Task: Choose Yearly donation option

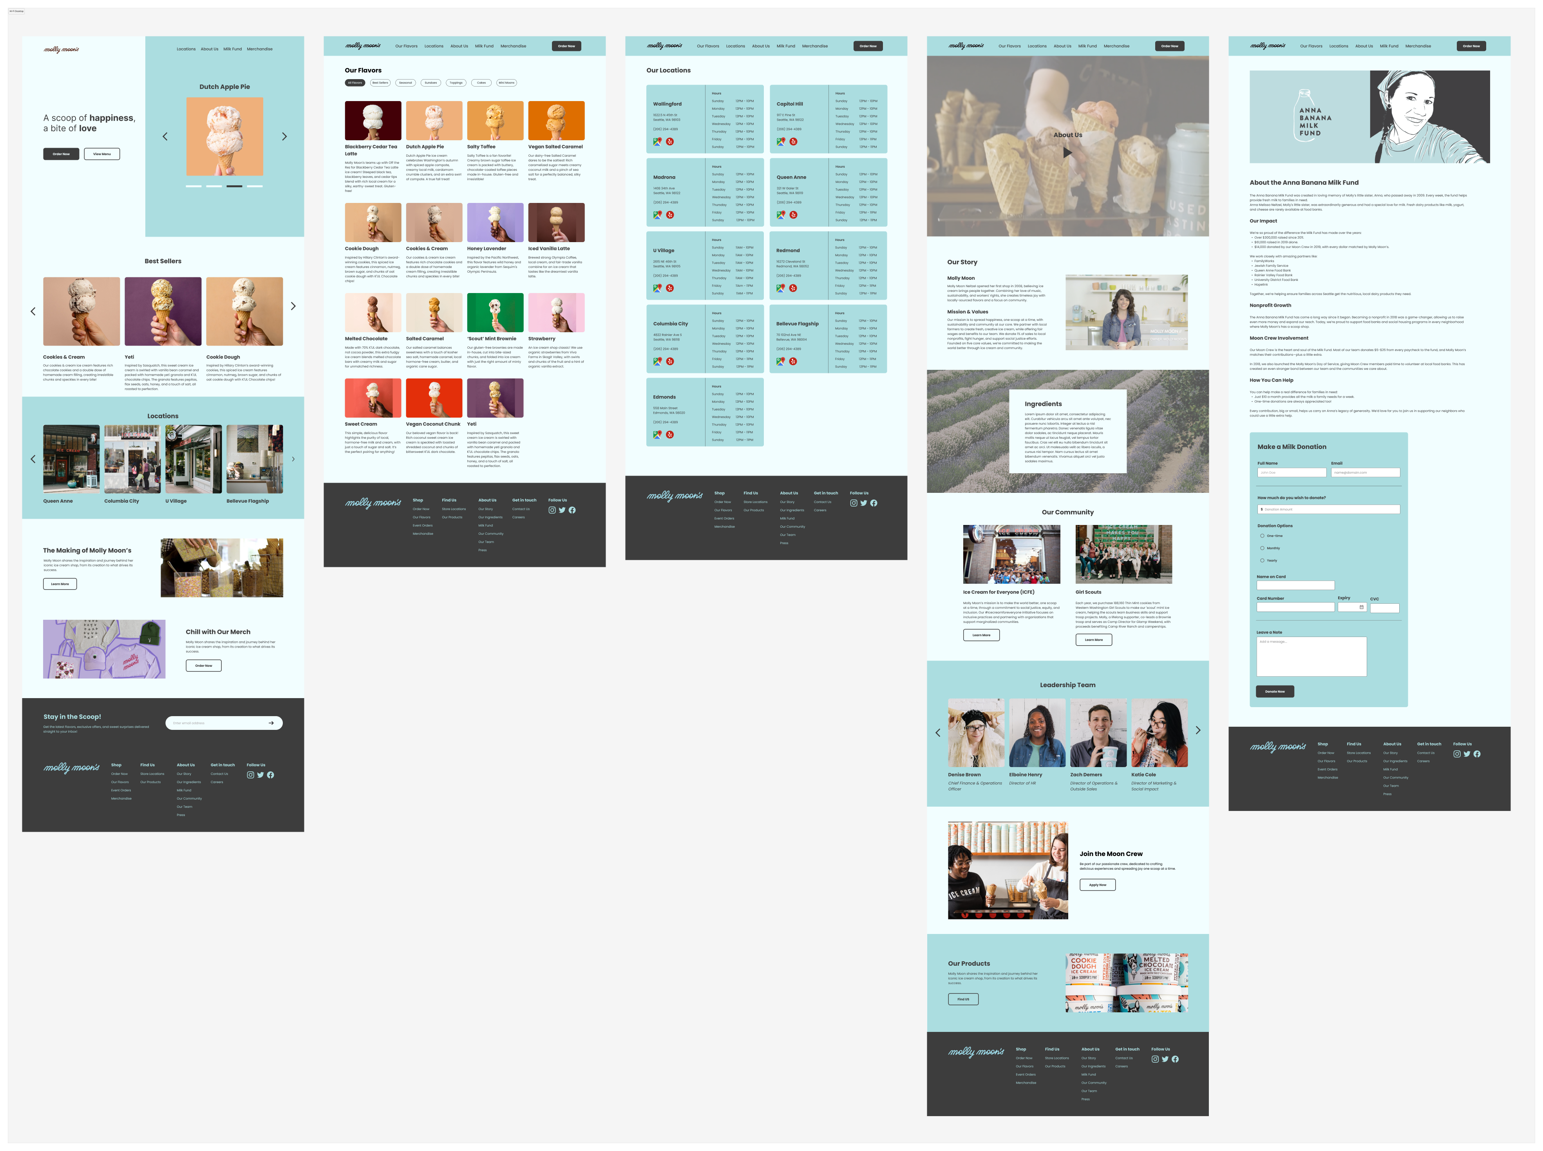Action: pos(1262,560)
